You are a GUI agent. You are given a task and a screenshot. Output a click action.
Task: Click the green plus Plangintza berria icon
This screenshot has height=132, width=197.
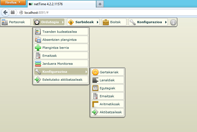point(38,48)
